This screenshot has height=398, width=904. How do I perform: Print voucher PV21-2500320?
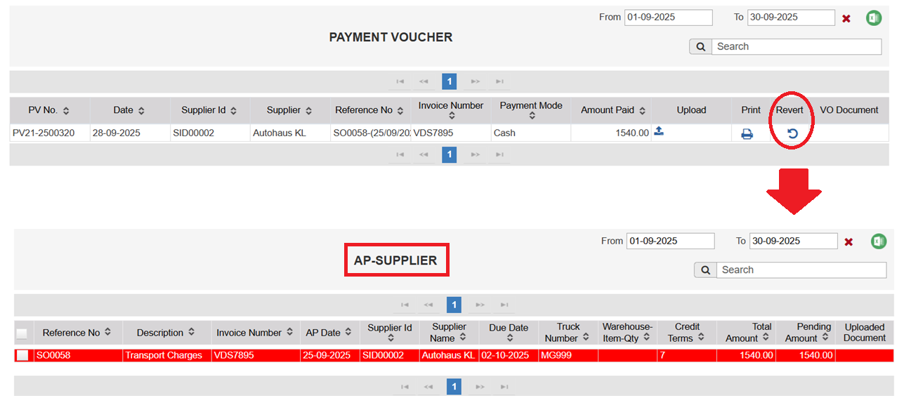747,133
